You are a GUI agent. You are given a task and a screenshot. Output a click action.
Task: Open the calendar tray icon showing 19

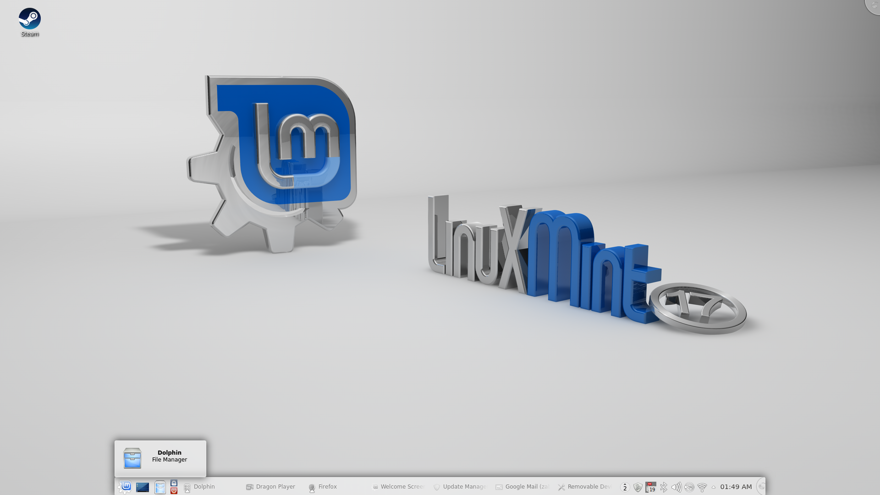651,487
